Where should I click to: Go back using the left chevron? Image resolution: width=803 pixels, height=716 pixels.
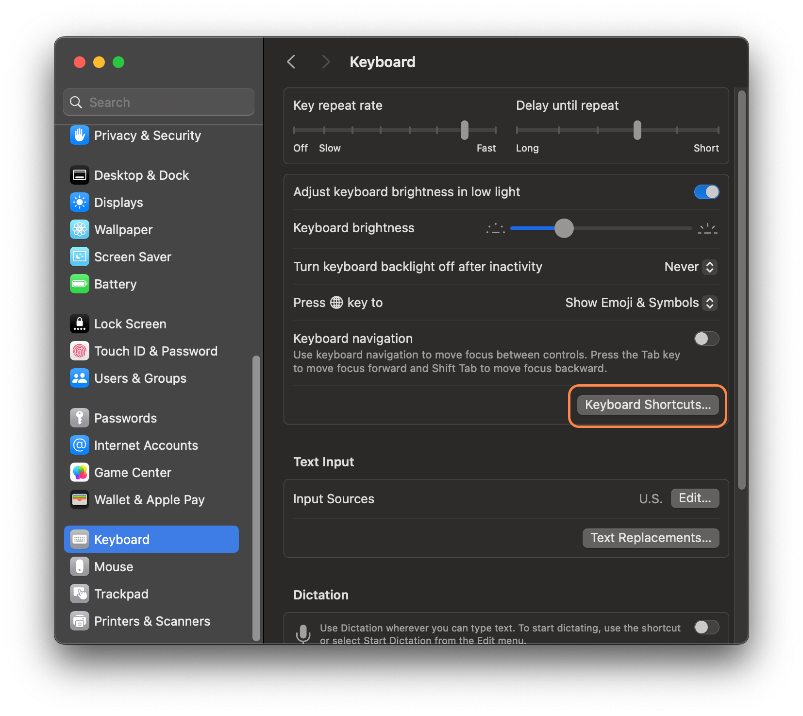[x=291, y=62]
